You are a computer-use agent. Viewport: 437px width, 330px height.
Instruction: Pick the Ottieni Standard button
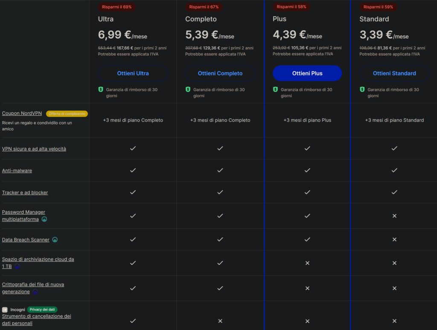tap(394, 73)
